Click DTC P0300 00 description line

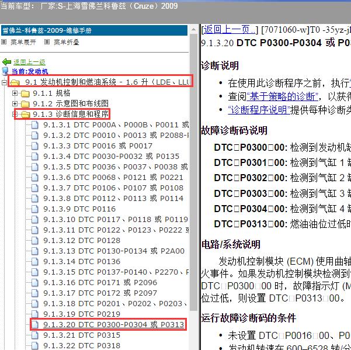coord(283,148)
